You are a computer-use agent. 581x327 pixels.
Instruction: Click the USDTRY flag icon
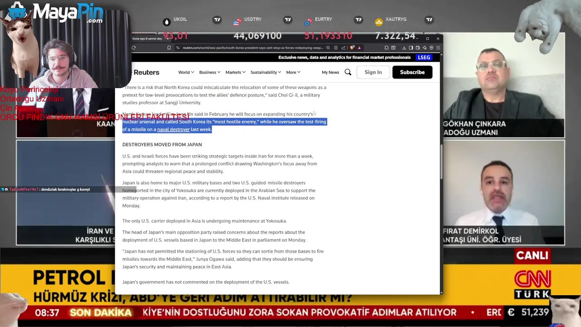tap(237, 22)
